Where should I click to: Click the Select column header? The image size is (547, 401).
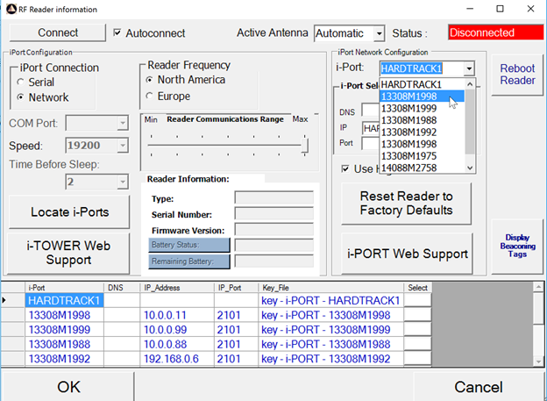tap(417, 288)
